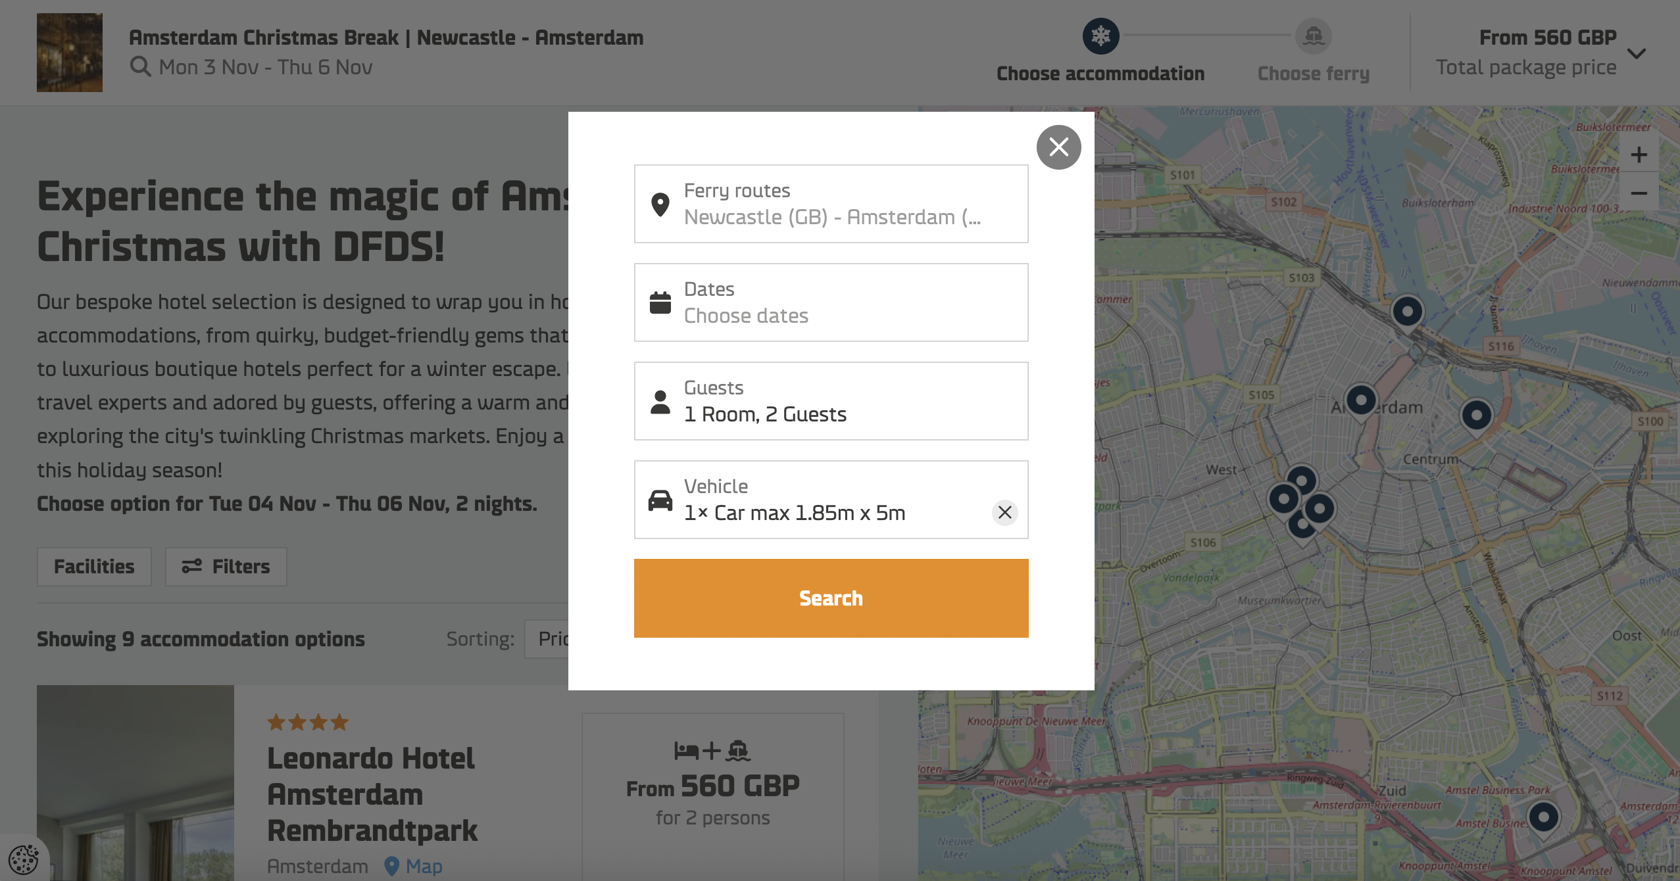Click the Choose ferry step label
This screenshot has width=1680, height=881.
[x=1313, y=74]
